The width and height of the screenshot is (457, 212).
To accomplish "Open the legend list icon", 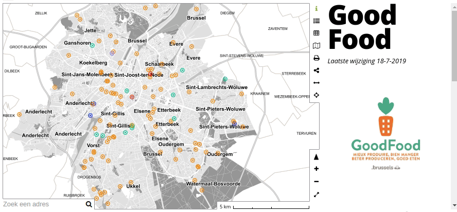I will click(x=317, y=21).
